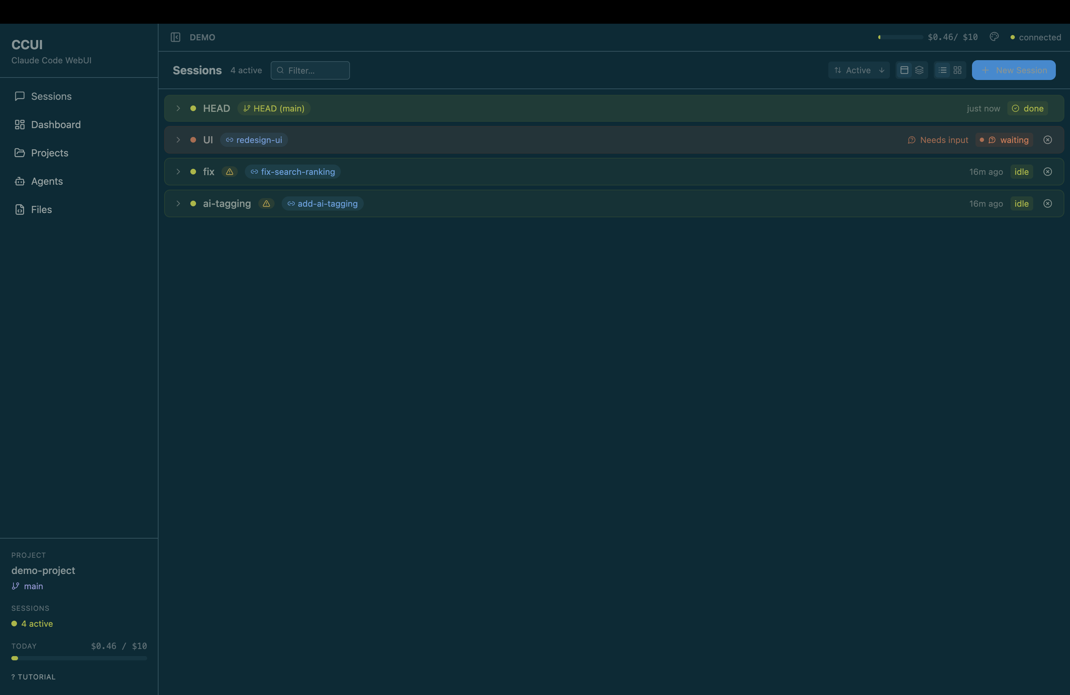Collapse the sidebar using the panel icon
Viewport: 1070px width, 695px height.
click(x=176, y=37)
